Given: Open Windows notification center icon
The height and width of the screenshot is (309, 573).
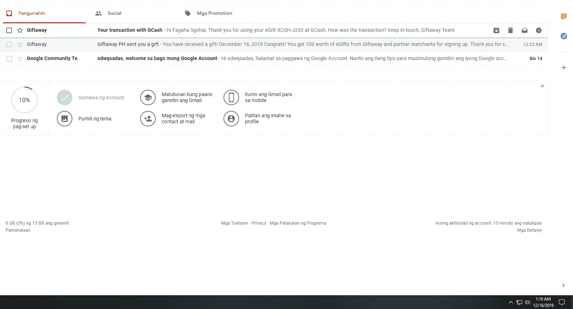Looking at the screenshot, I should tap(562, 302).
